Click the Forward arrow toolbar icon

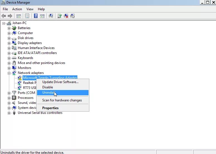10,16
